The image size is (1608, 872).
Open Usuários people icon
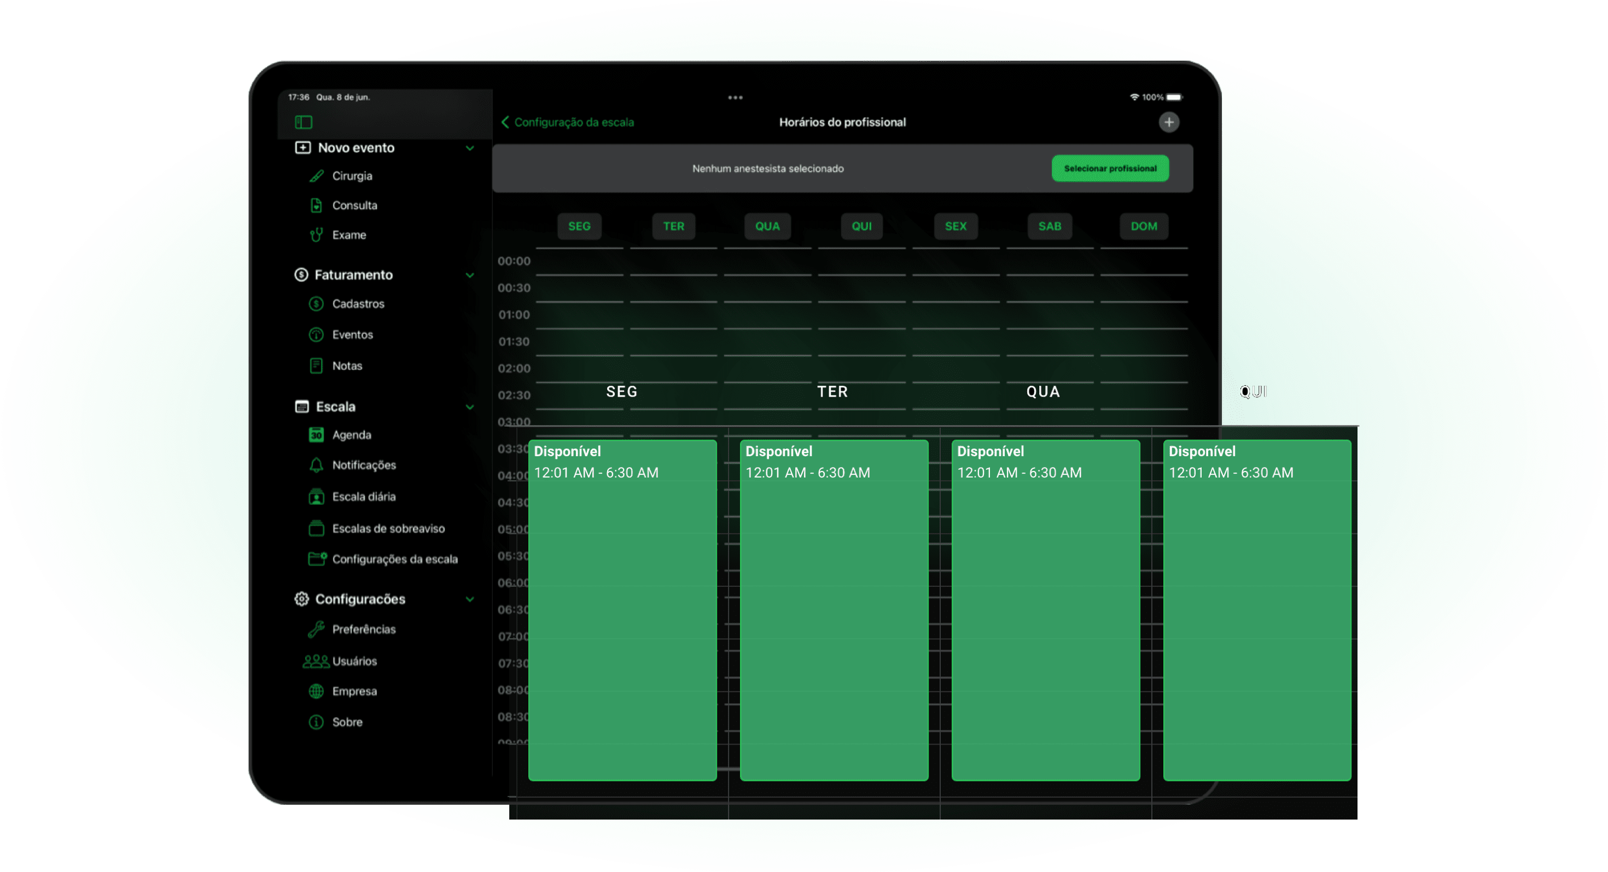316,662
